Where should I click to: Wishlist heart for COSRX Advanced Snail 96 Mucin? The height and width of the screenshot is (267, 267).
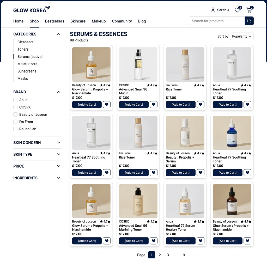[x=154, y=105]
